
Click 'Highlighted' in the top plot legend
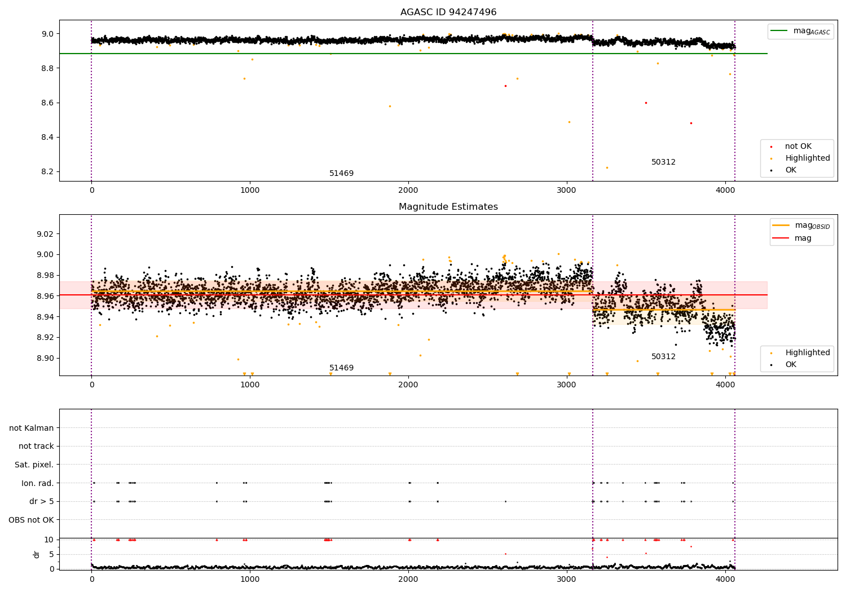pyautogui.click(x=808, y=158)
